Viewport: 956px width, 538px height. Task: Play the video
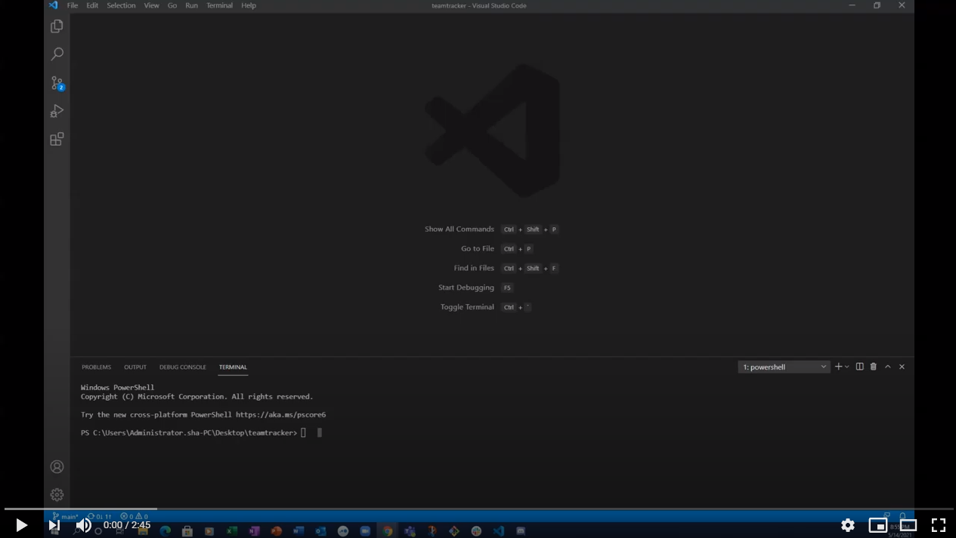pos(21,525)
